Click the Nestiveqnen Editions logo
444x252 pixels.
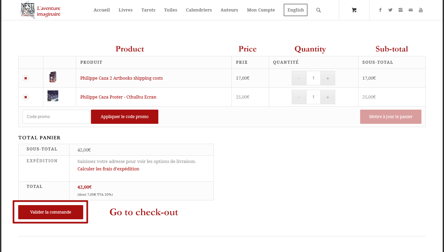coord(40,10)
